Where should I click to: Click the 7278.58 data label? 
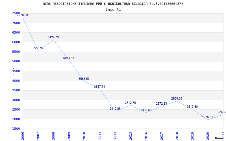tap(23, 15)
